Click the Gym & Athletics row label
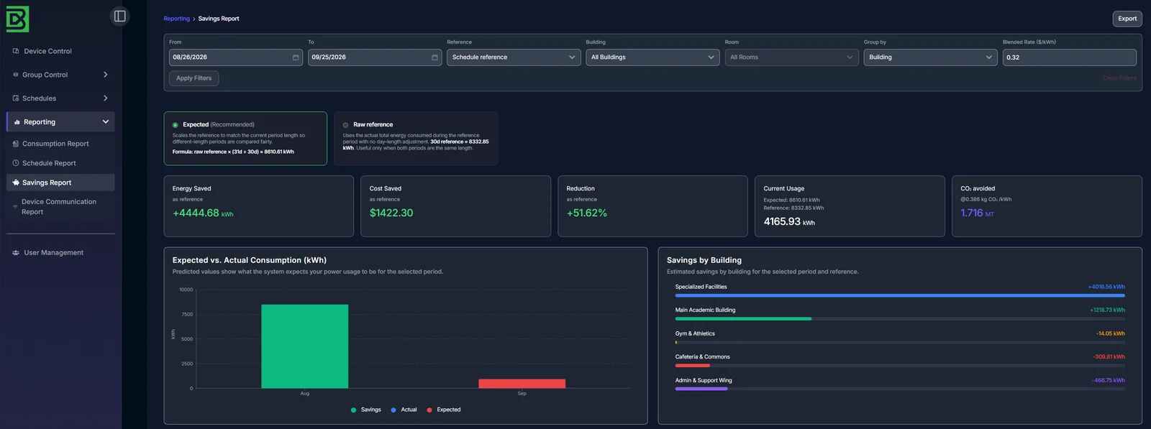 (695, 333)
